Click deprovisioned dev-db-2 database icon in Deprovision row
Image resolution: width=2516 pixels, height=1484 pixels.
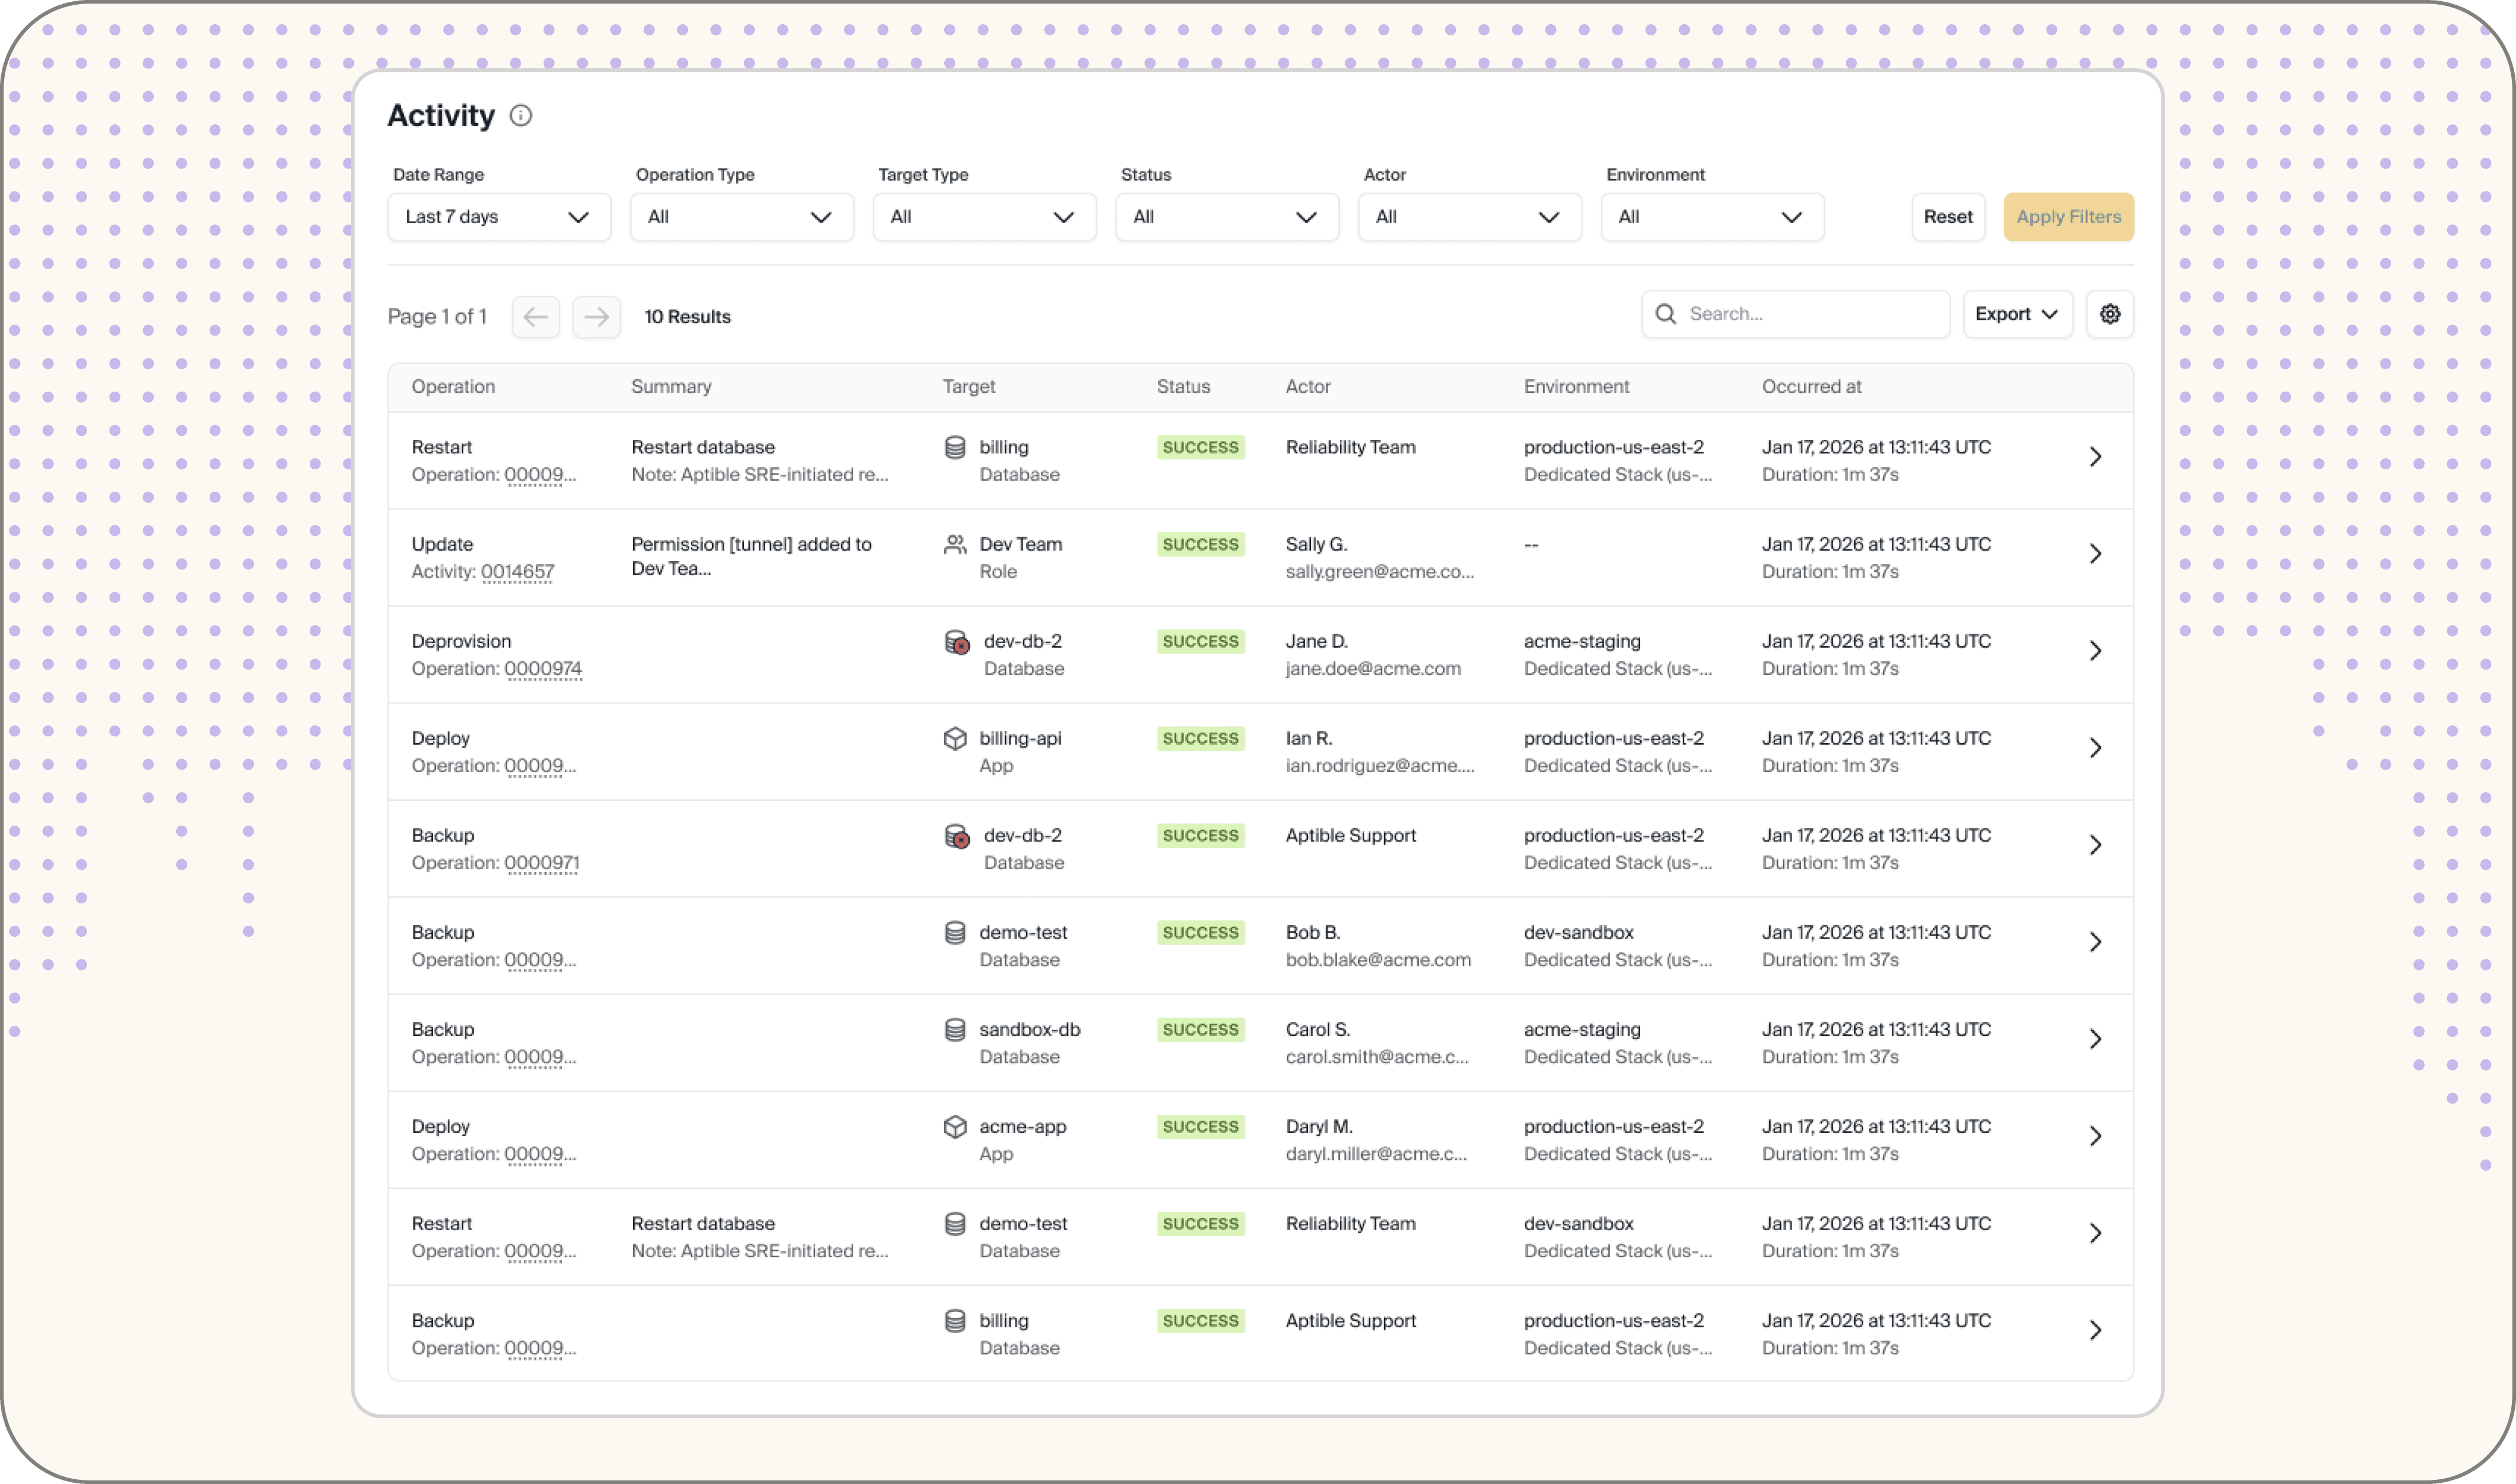(957, 642)
